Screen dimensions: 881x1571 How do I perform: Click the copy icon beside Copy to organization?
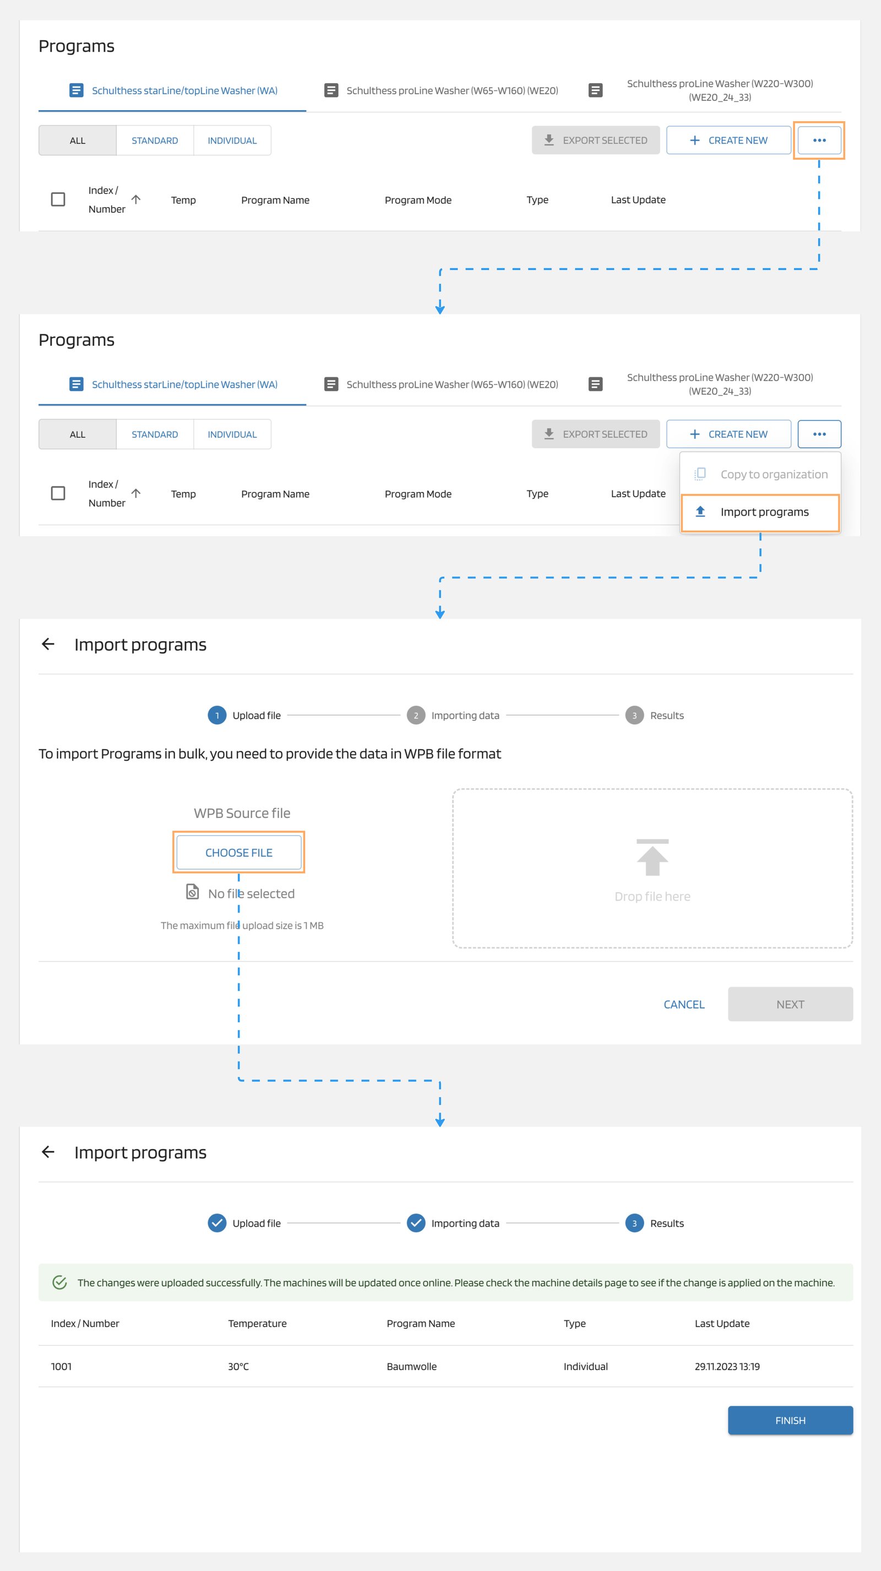700,474
